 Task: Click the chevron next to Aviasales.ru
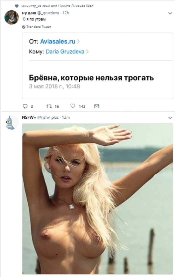[x=78, y=41]
